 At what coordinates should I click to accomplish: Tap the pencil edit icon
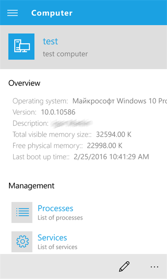[124, 267]
